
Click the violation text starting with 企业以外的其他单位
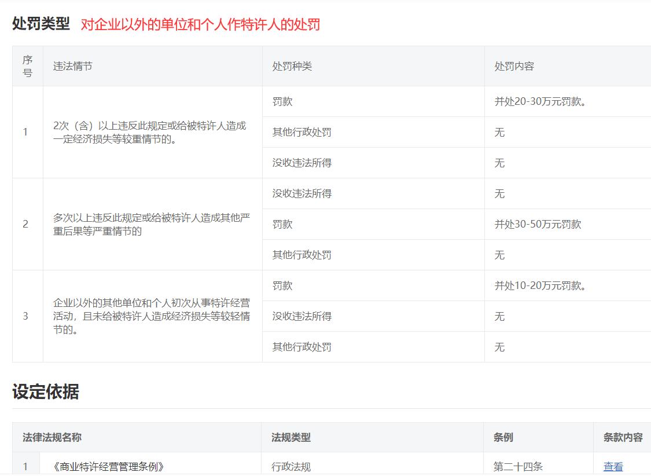(x=151, y=316)
